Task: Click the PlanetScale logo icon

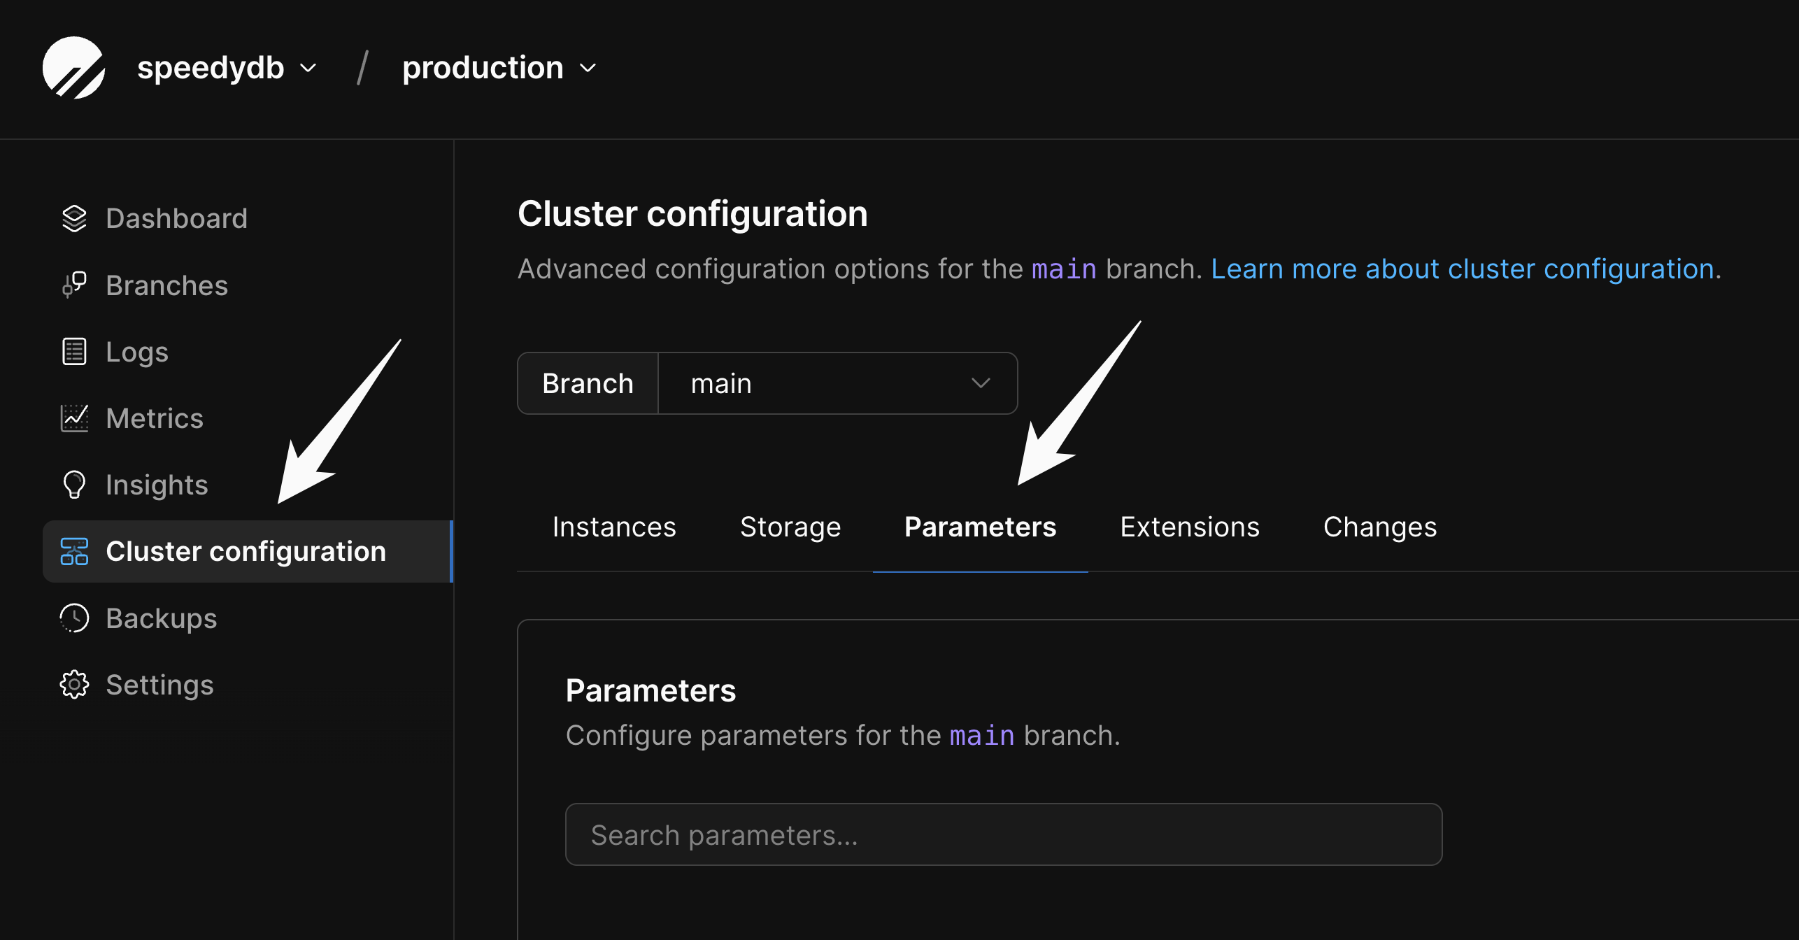Action: pos(73,68)
